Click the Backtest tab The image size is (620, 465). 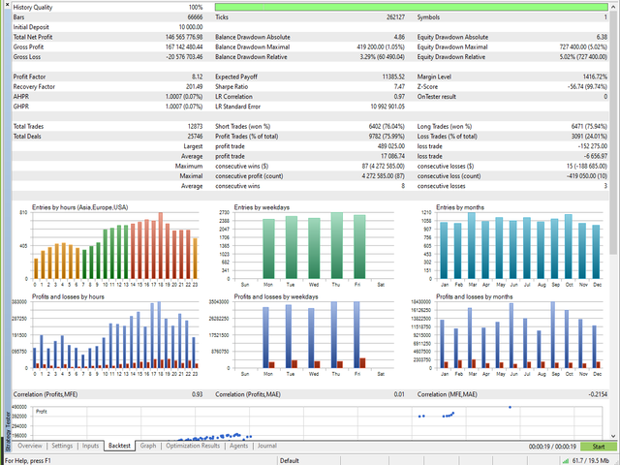point(120,446)
